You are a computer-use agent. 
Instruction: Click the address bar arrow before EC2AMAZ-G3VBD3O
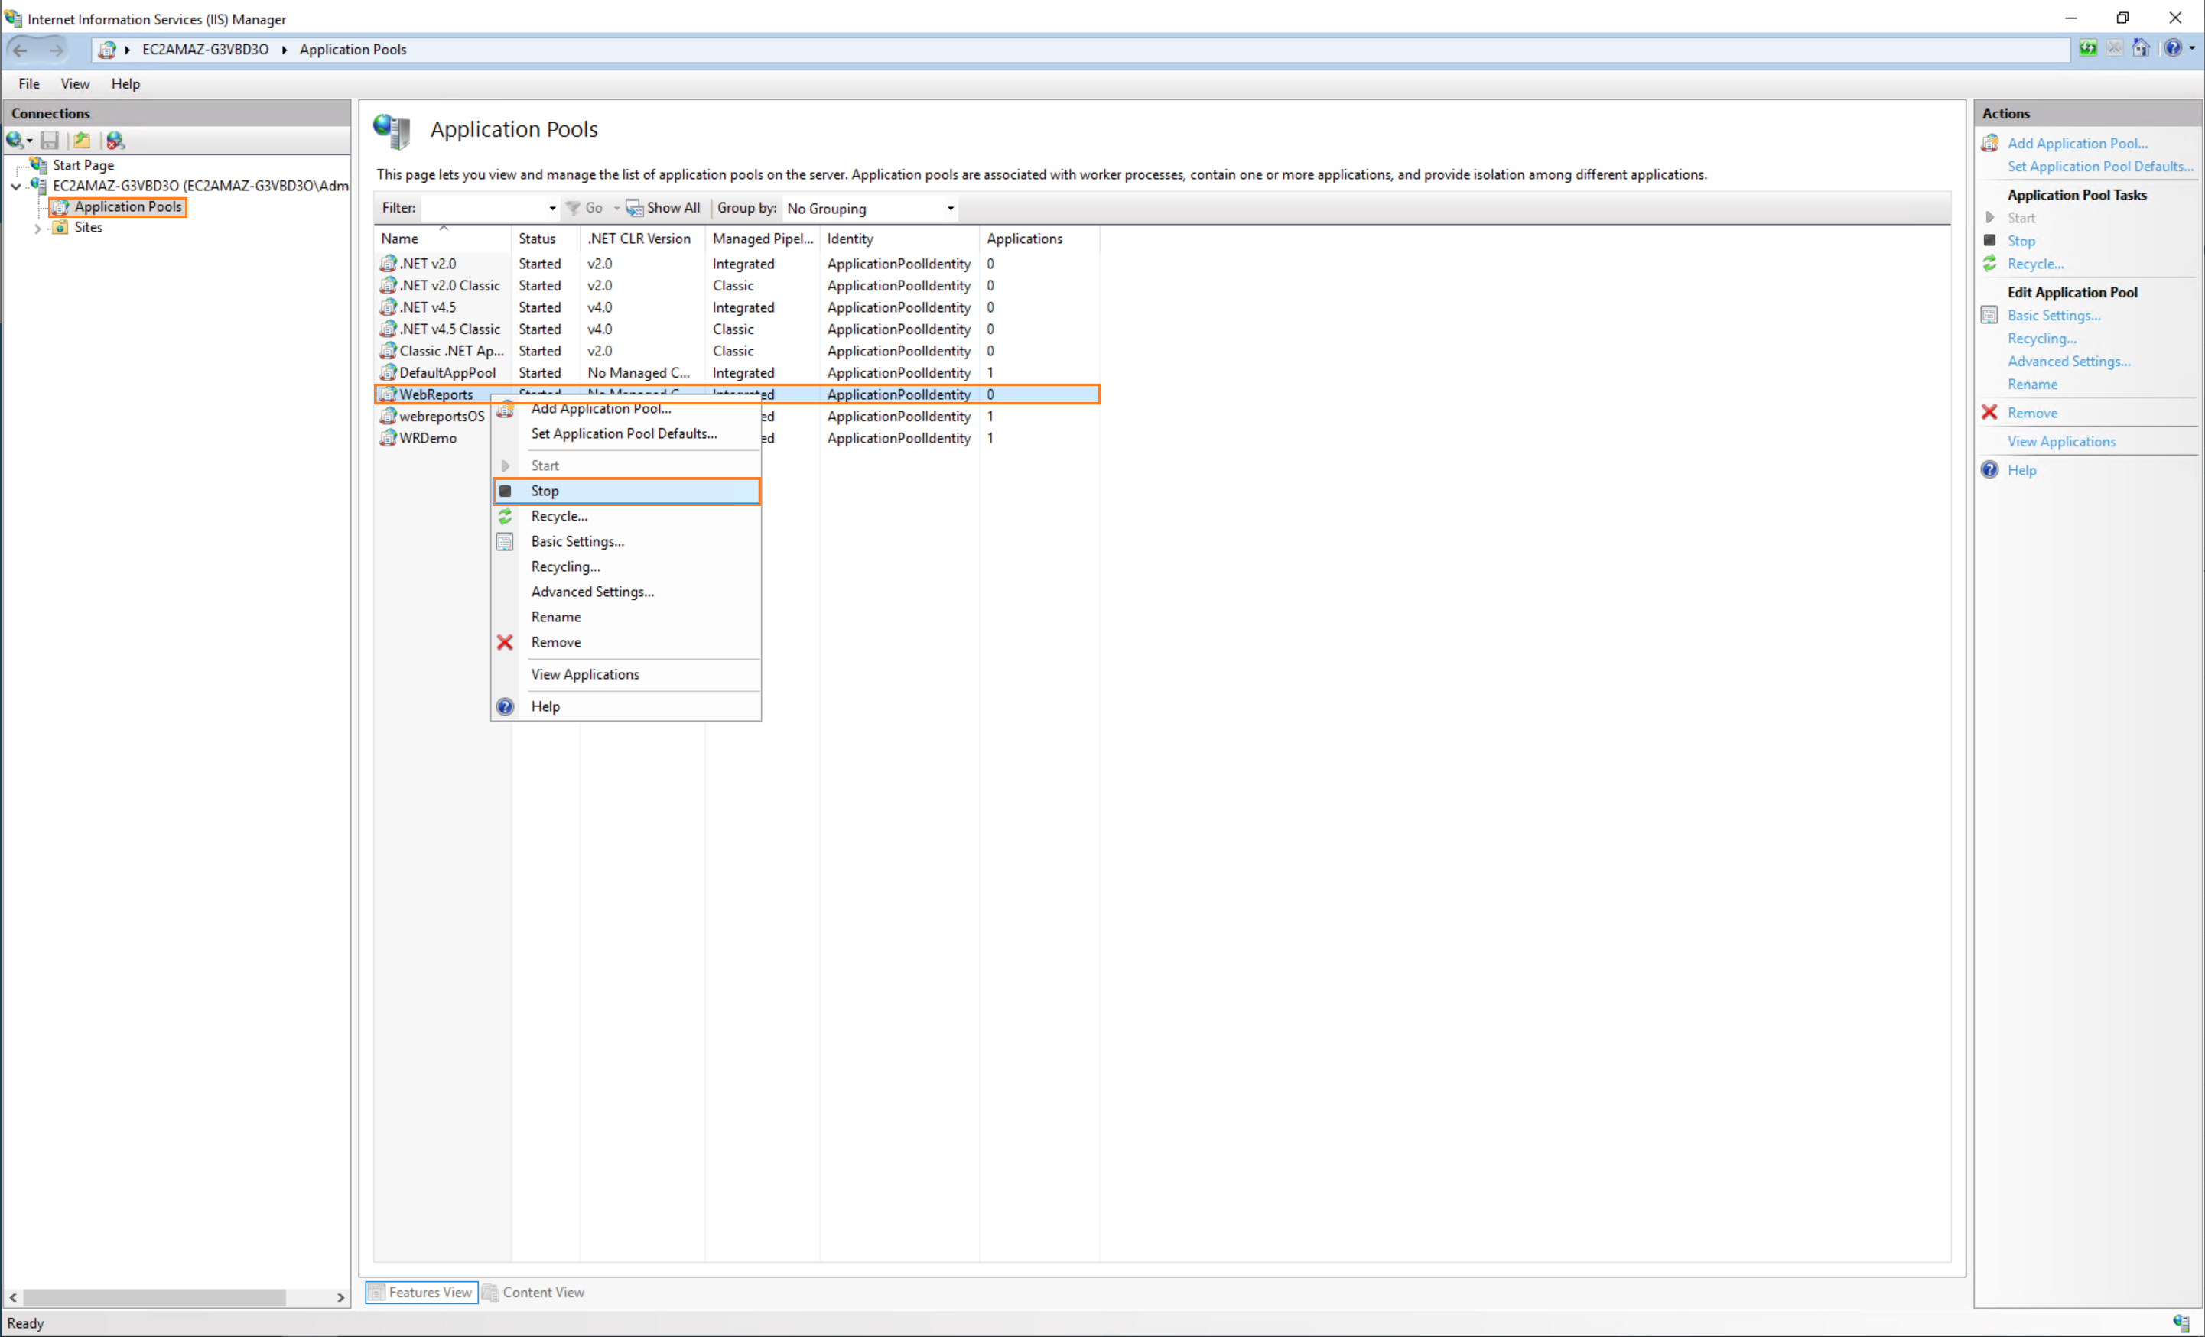coord(128,50)
